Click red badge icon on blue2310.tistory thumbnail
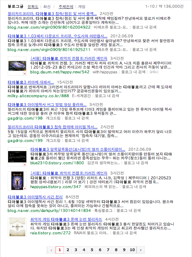 pos(25,165)
